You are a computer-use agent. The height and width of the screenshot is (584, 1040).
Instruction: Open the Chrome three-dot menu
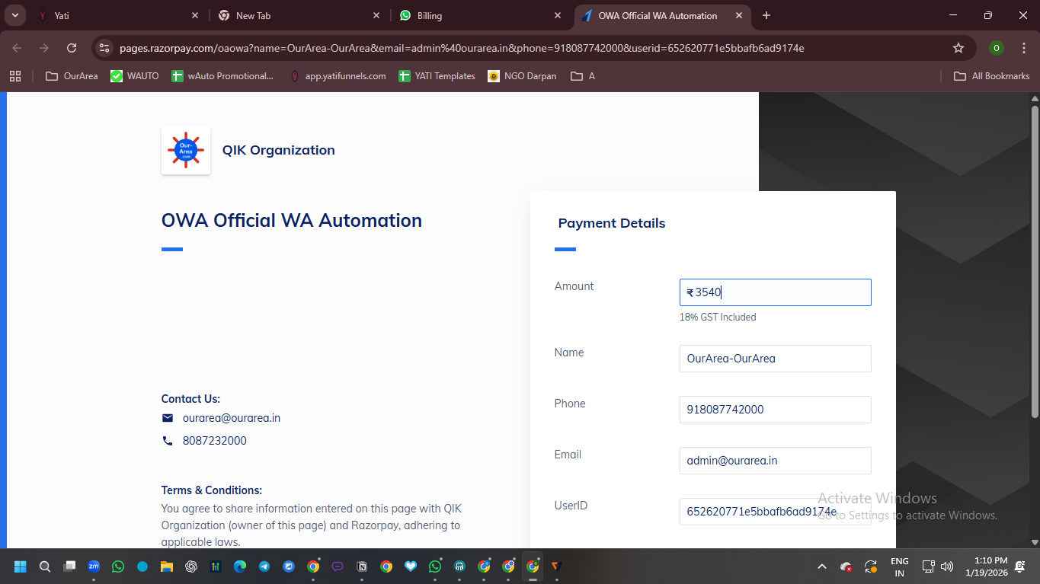point(1022,48)
